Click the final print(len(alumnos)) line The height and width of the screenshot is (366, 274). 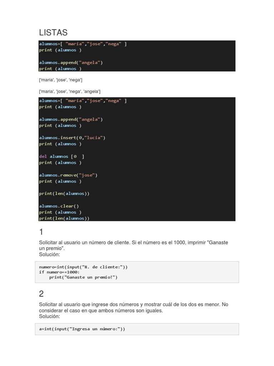coord(64,218)
